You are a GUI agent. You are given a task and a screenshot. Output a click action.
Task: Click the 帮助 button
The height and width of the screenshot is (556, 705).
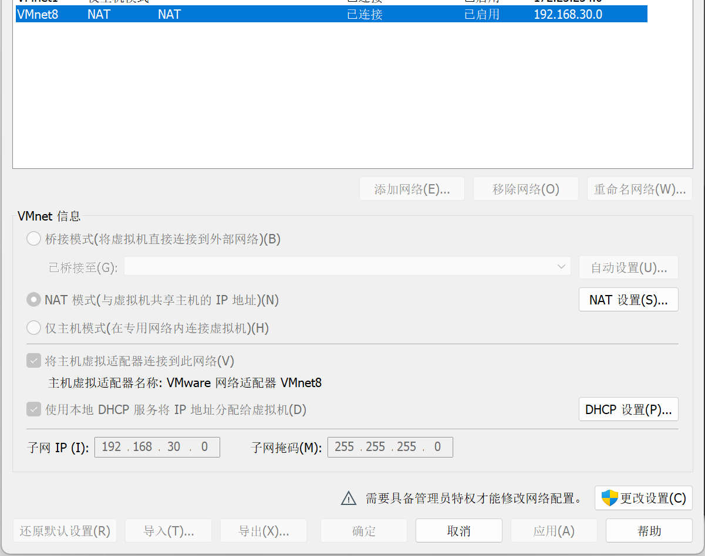[x=649, y=531]
